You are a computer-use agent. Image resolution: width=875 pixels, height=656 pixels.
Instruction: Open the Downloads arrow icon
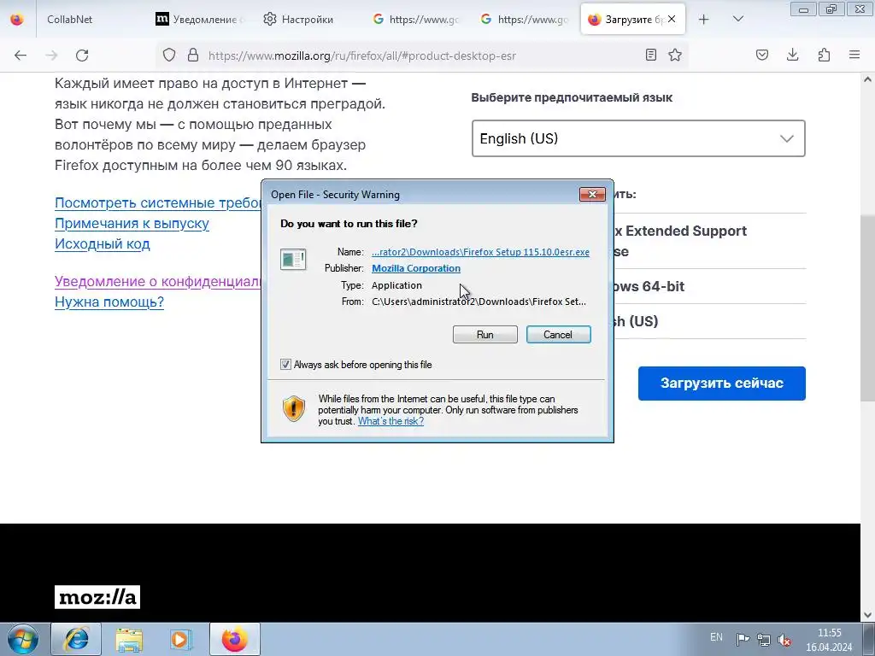point(792,55)
